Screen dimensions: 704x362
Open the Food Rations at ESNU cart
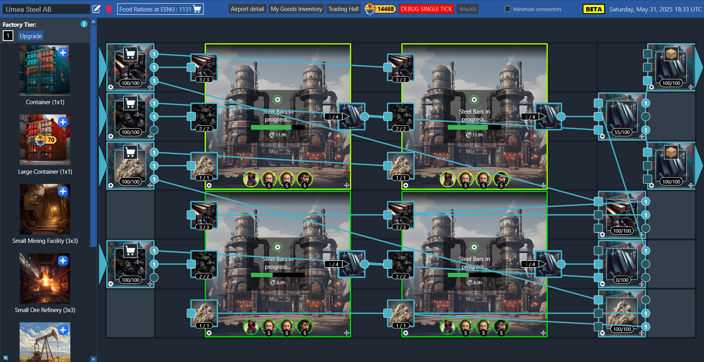click(x=160, y=9)
